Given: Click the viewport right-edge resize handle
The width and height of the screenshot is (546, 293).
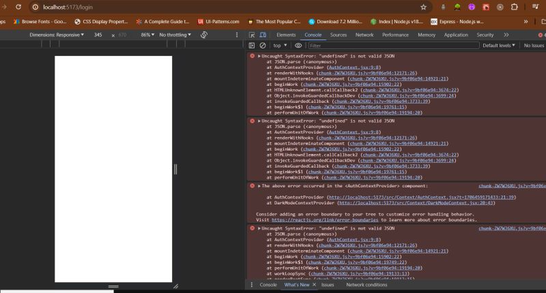Looking at the screenshot, I should click(x=175, y=169).
